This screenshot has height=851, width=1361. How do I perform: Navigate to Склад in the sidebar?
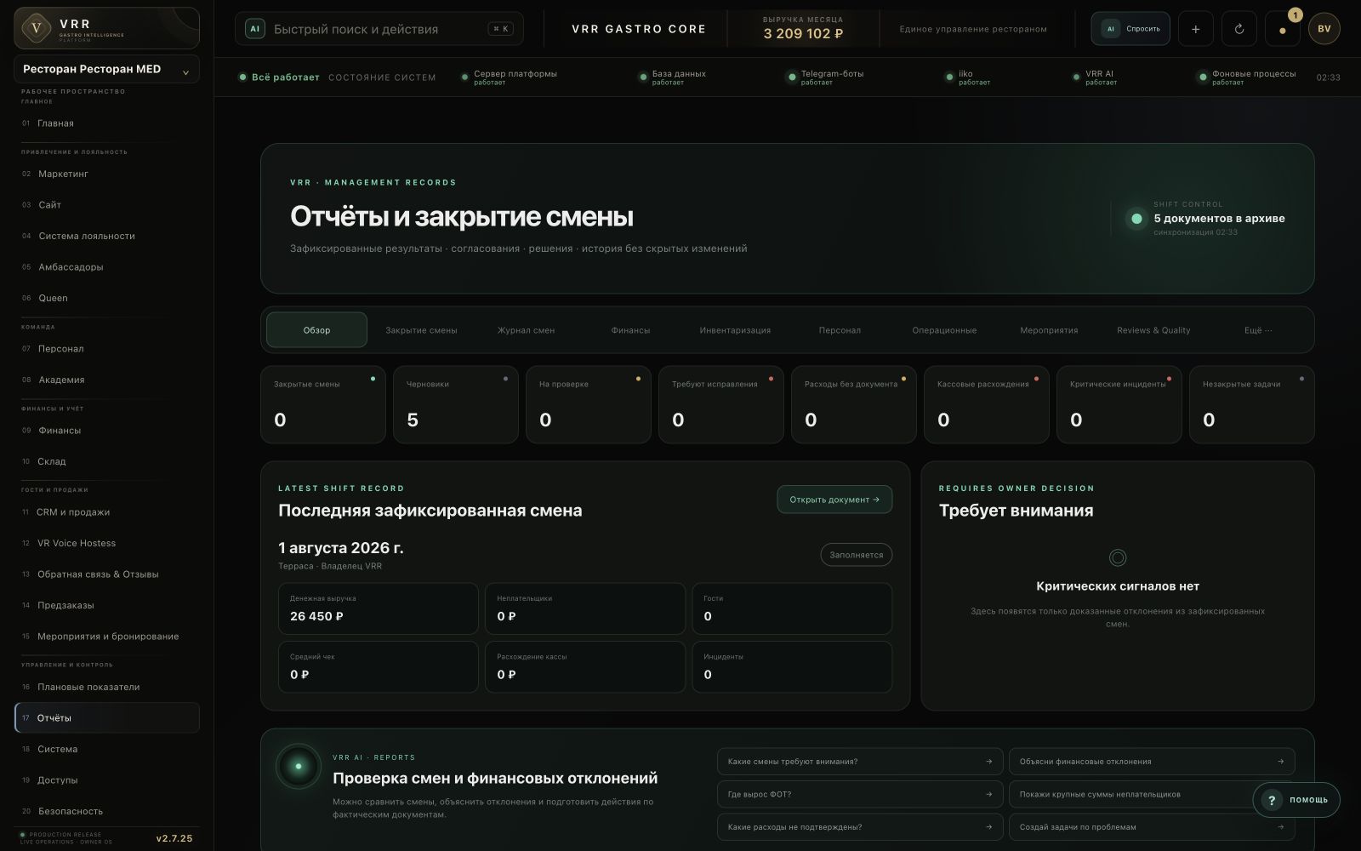click(106, 461)
